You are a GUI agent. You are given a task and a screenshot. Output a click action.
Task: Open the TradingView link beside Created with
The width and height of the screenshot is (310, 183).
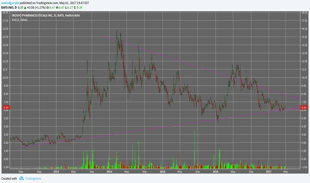33,179
